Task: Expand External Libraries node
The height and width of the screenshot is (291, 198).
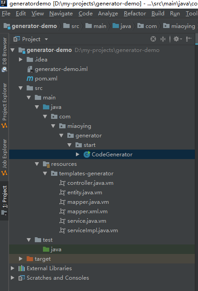Action: [x=13, y=268]
